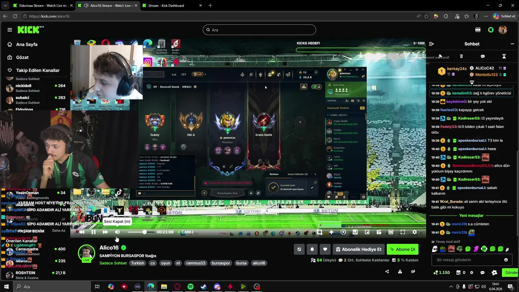This screenshot has height=292, width=519.
Task: Share the stream via share icon
Action: click(x=387, y=272)
